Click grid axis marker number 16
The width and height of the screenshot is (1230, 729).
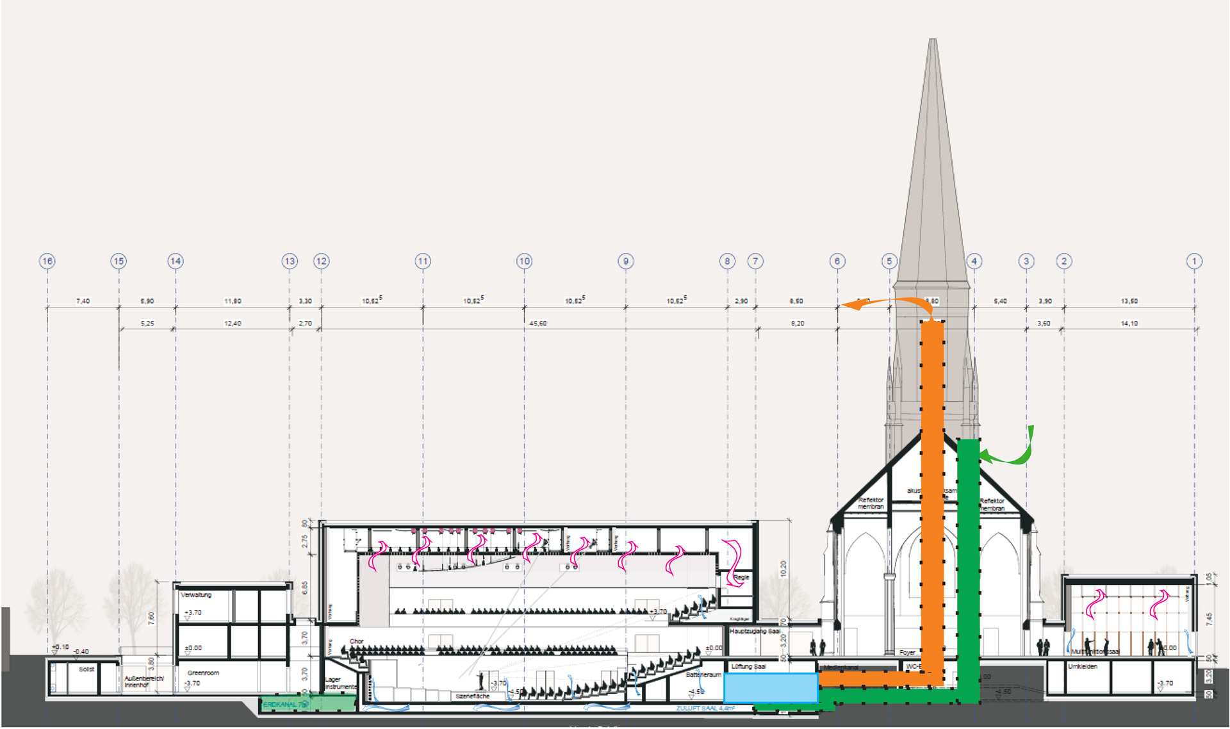[x=47, y=261]
